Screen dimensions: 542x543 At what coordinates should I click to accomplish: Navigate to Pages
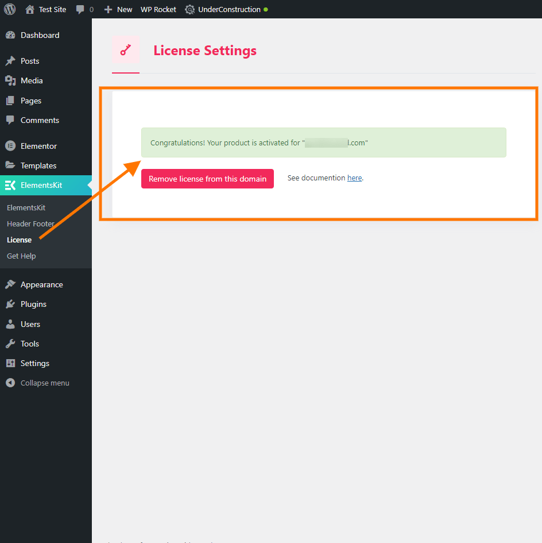(x=31, y=101)
